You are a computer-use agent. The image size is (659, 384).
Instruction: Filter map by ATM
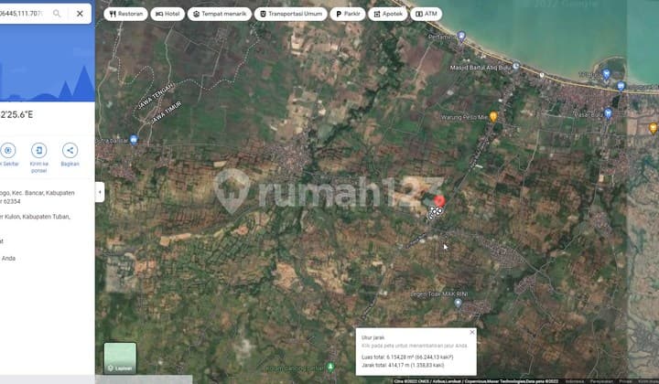pos(427,14)
